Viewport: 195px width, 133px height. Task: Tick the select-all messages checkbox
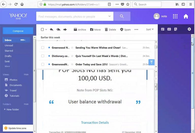click(x=42, y=29)
